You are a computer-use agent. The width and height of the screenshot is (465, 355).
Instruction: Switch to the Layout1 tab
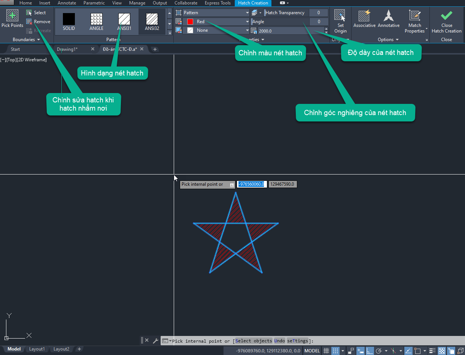(37, 349)
